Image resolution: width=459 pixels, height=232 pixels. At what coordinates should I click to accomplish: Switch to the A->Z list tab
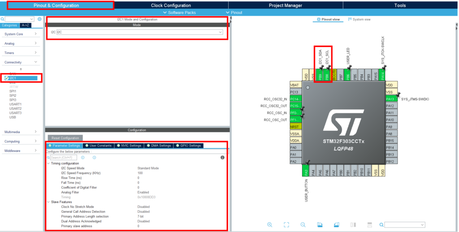click(26, 25)
